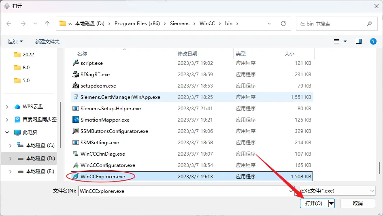Open the 文件名 history dropdown arrow
Viewport: 383px width, 216px height.
pos(291,191)
